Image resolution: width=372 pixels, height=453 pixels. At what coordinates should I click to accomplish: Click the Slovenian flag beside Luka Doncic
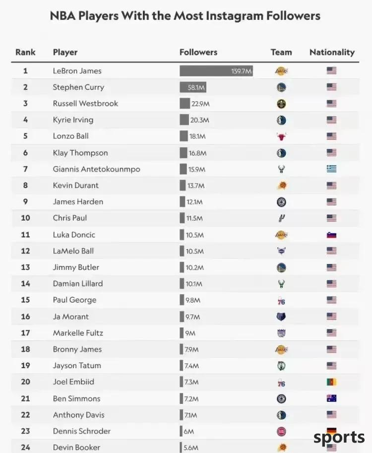pos(331,235)
